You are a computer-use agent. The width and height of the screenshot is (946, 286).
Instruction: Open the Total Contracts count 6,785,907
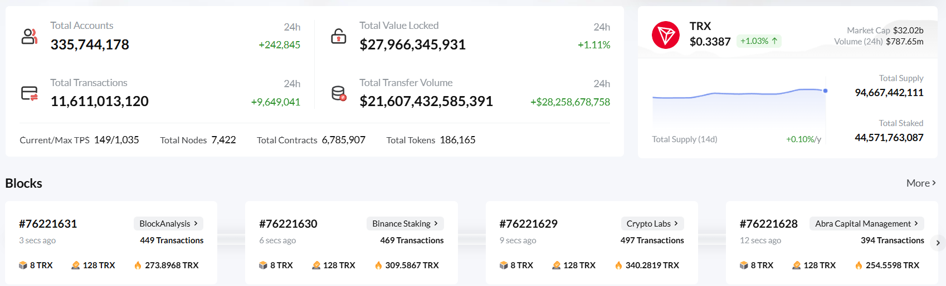click(x=343, y=140)
